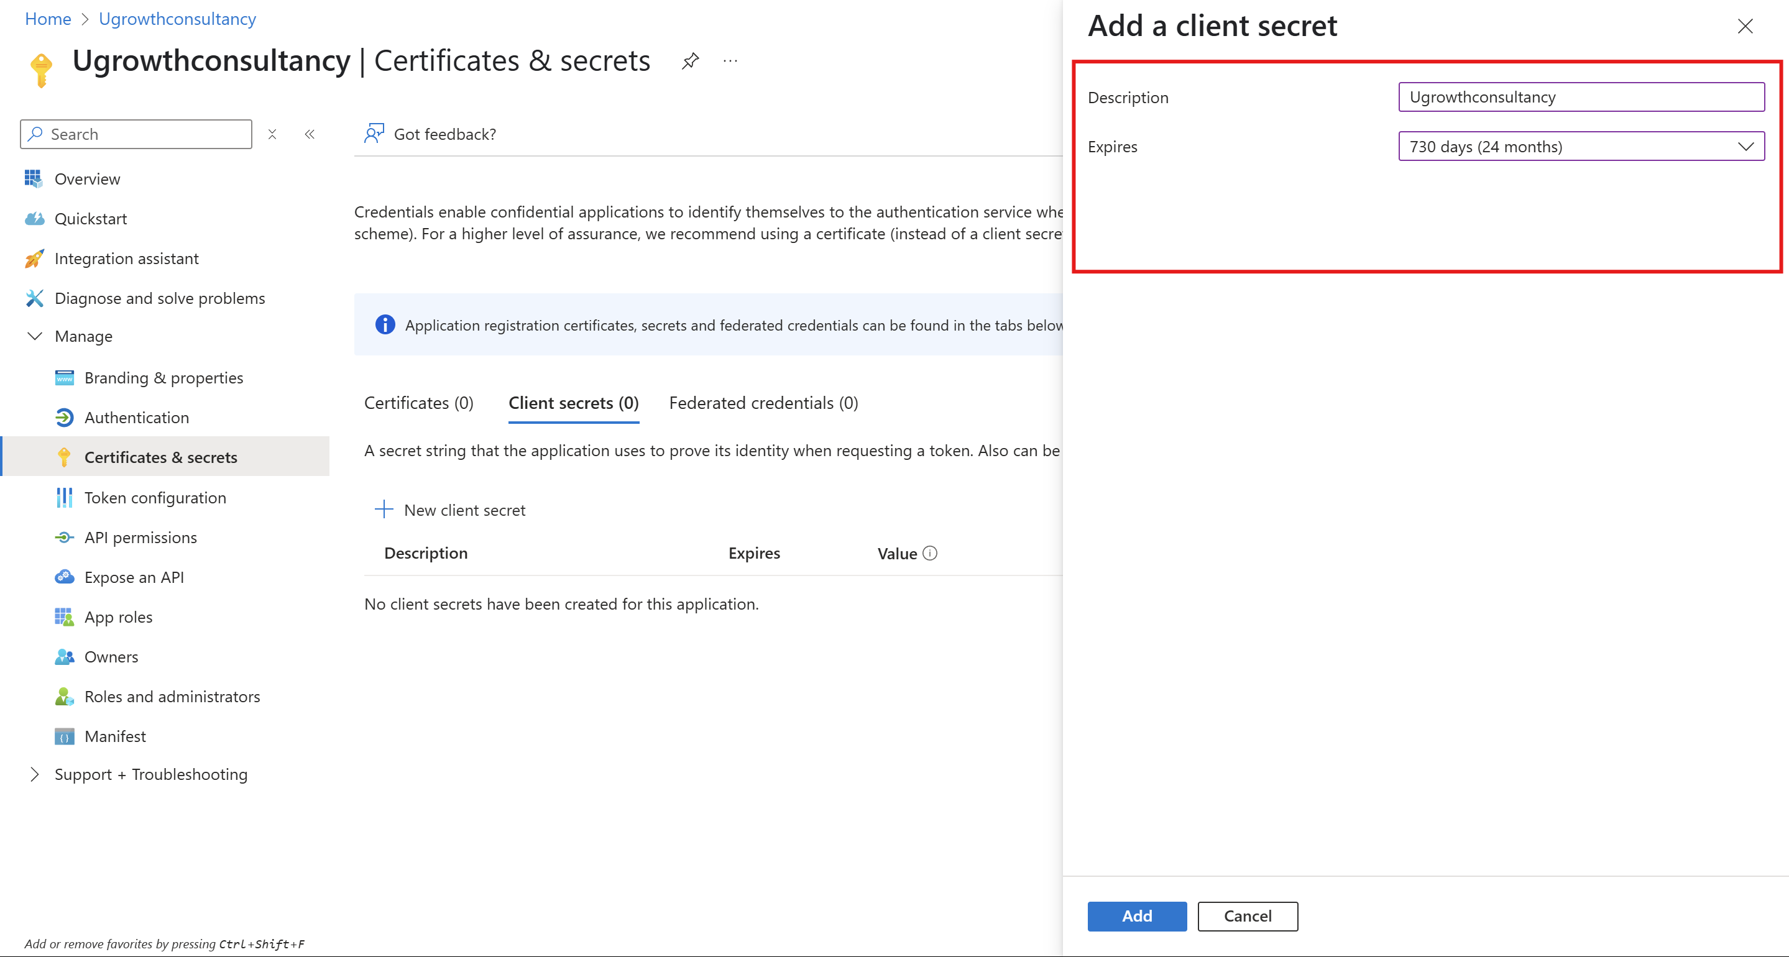Screen dimensions: 1789x957
Task: Collapse the Manage section
Action: tap(34, 336)
